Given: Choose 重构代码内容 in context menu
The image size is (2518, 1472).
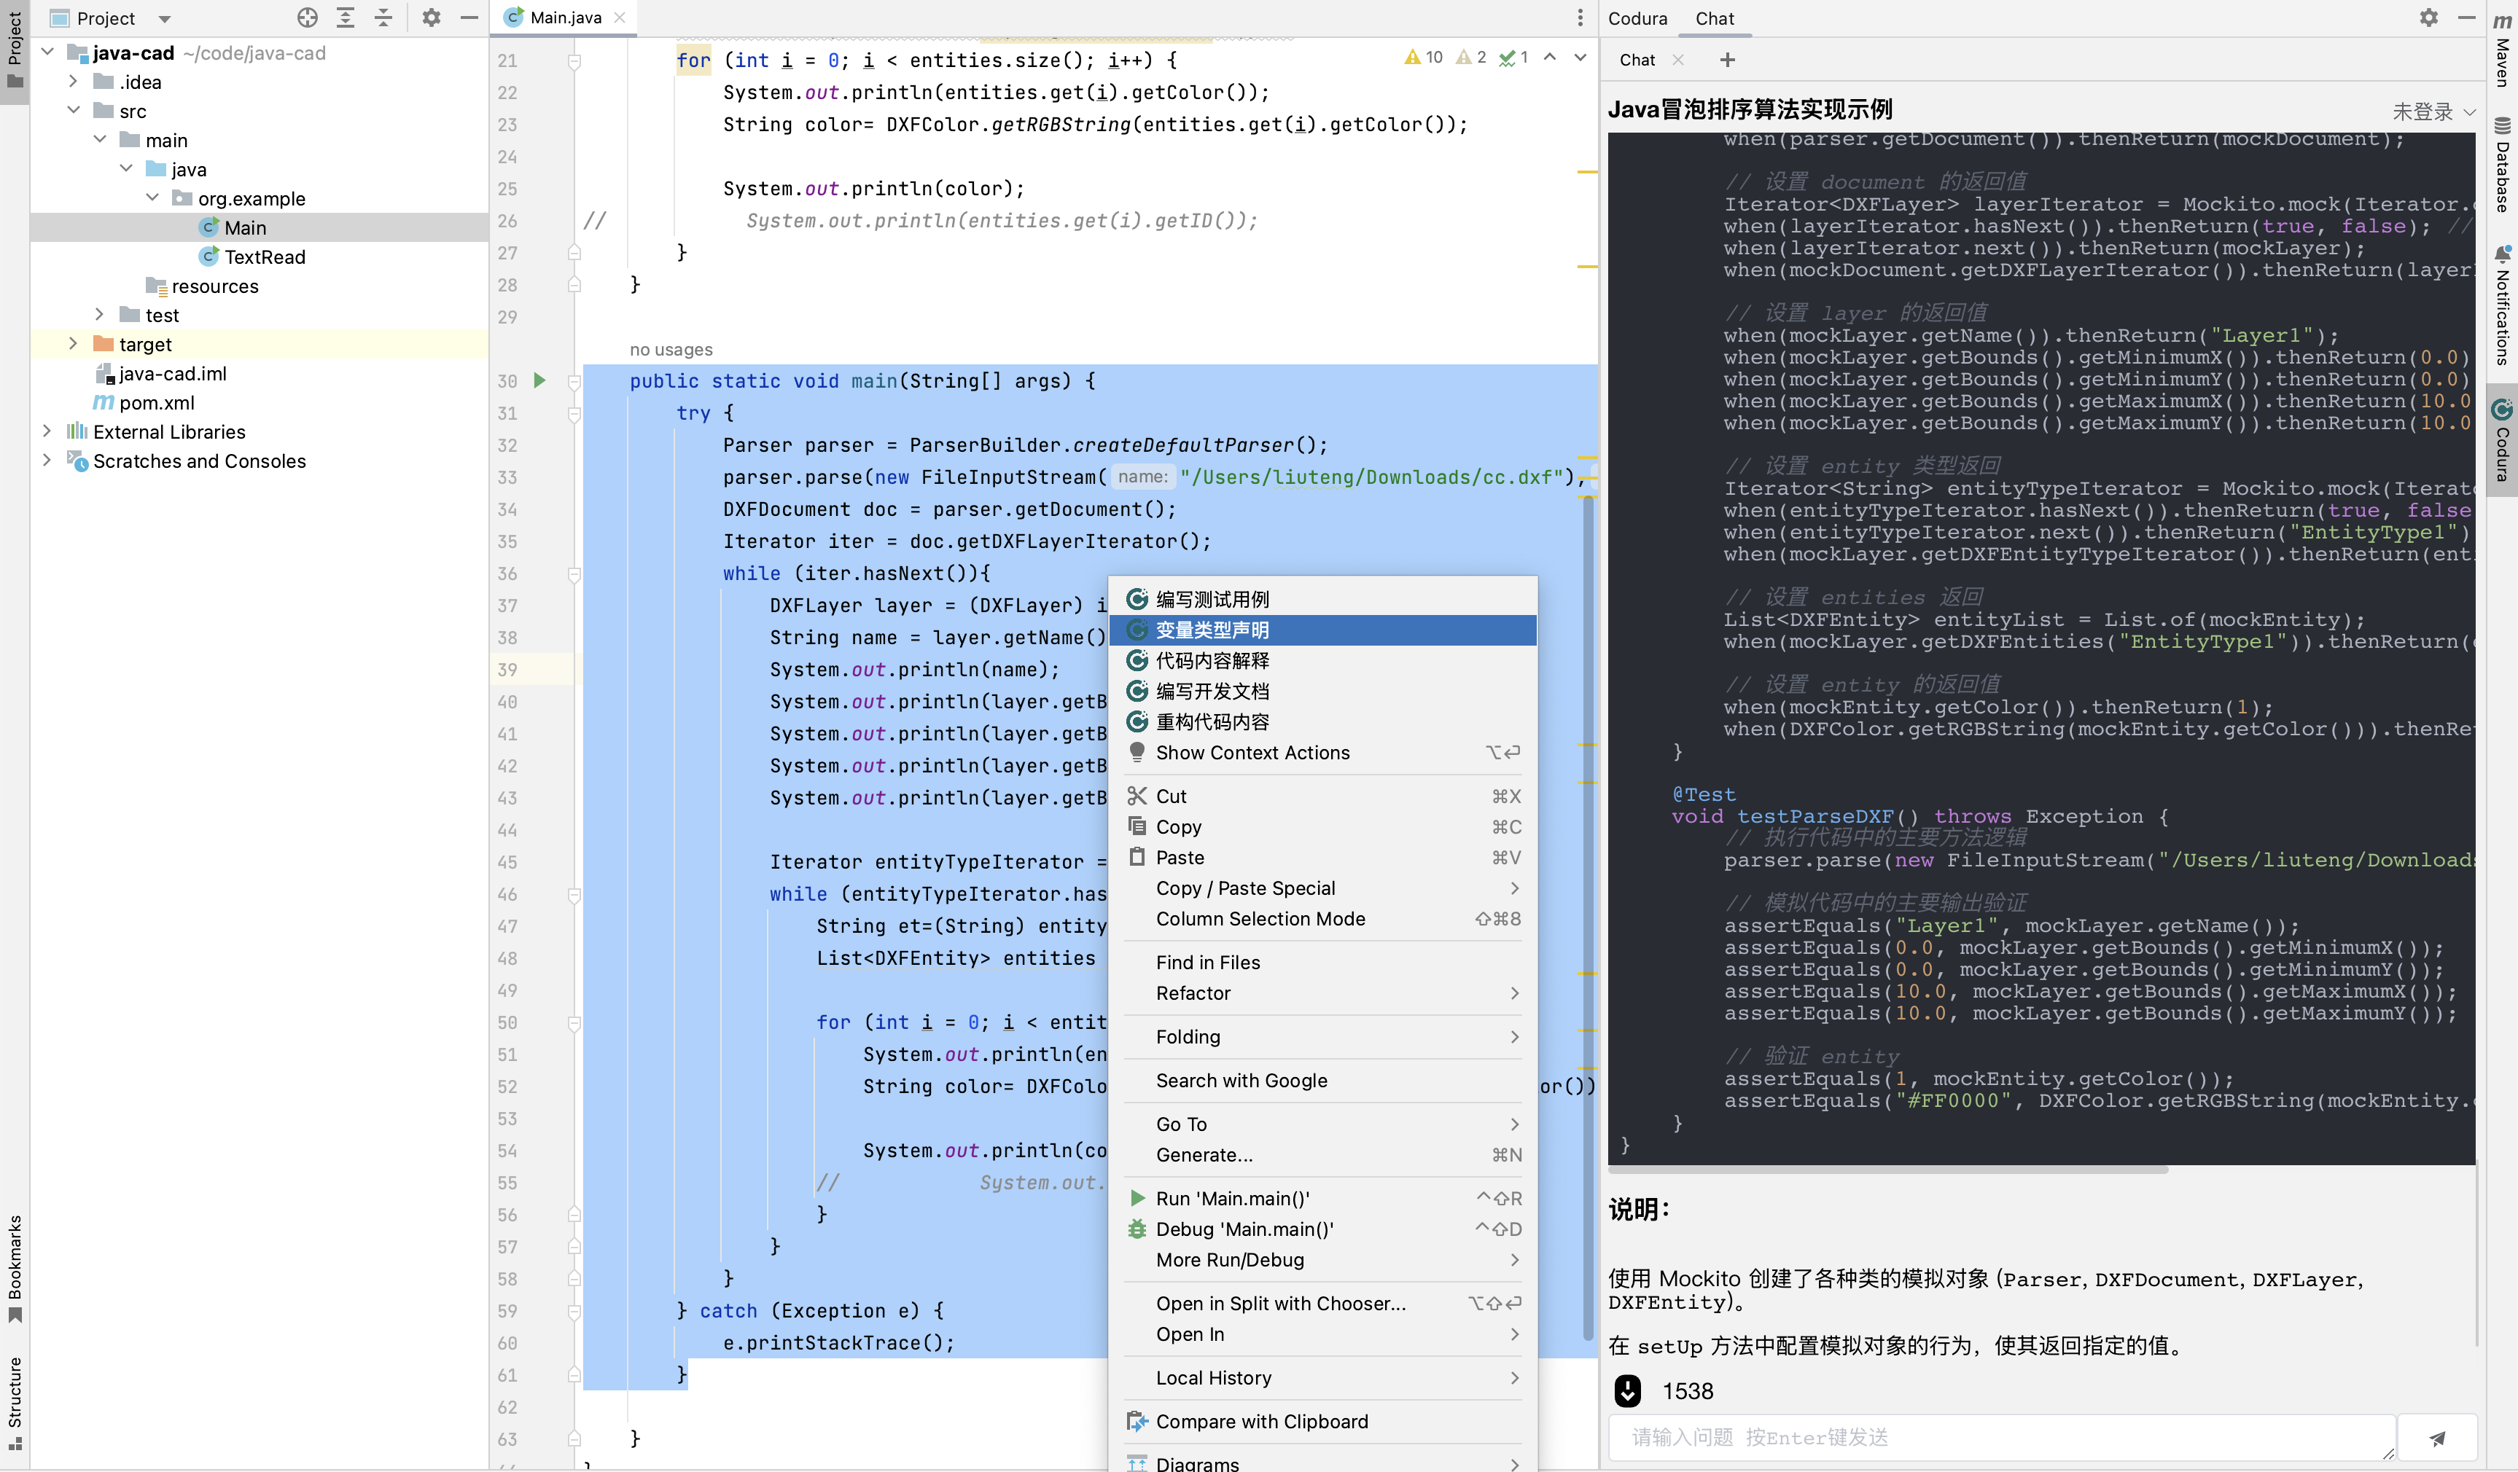Looking at the screenshot, I should coord(1323,722).
